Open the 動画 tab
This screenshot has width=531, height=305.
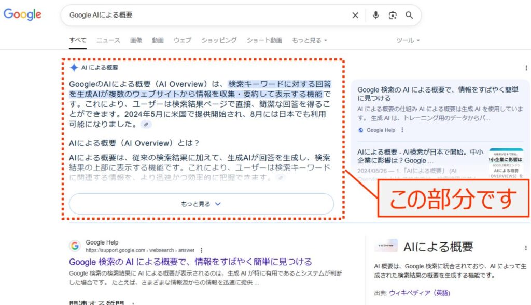(158, 40)
